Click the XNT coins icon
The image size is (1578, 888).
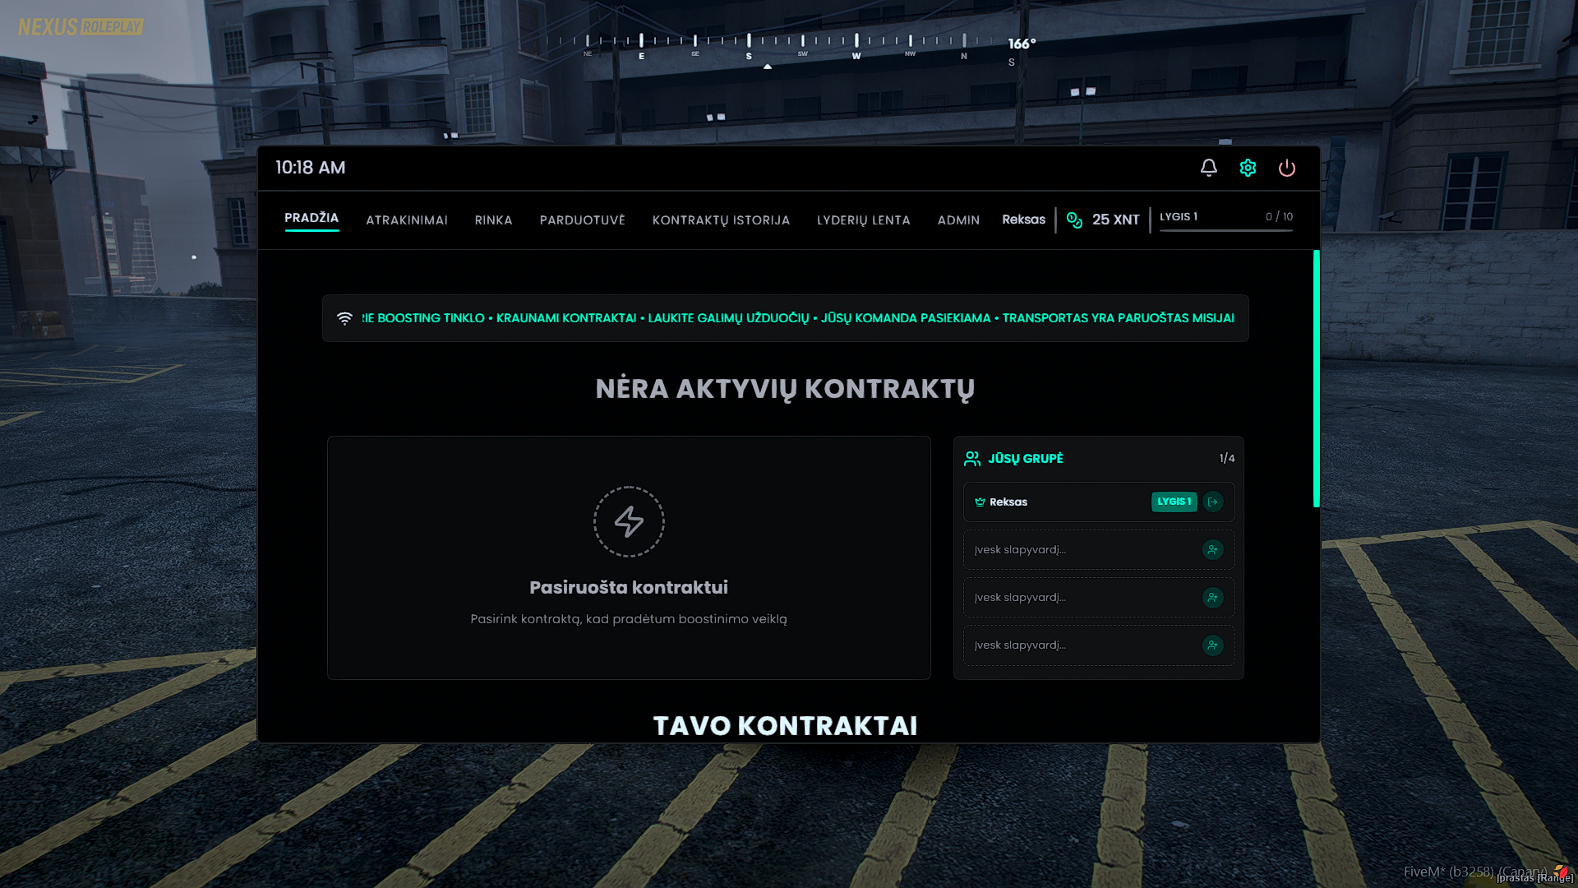tap(1074, 220)
